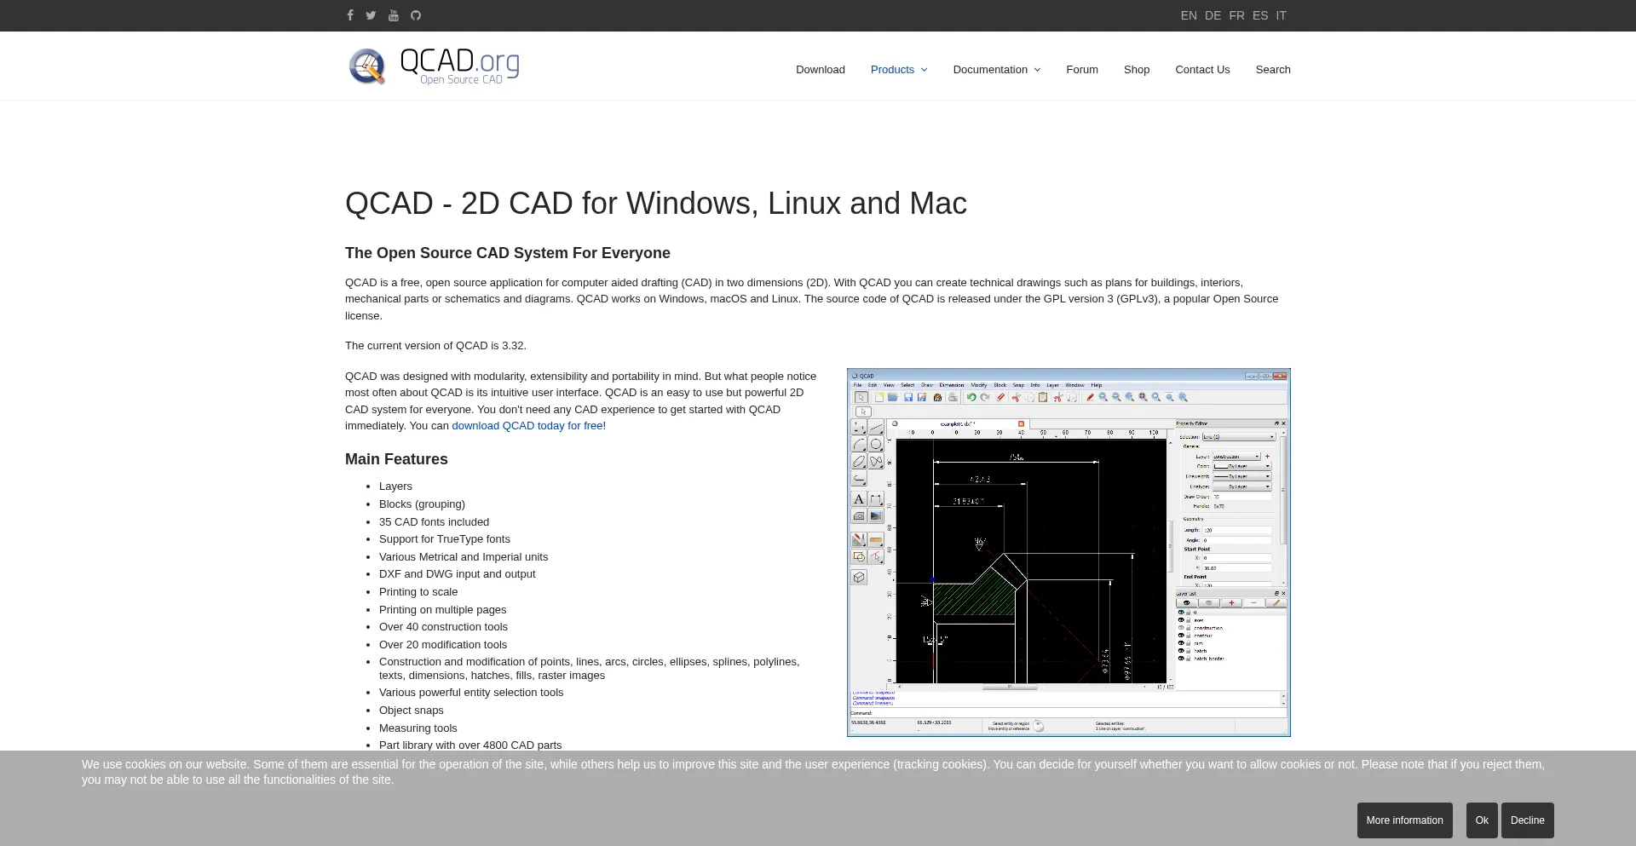
Task: Open the QCAD application screenshot image
Action: [1069, 552]
